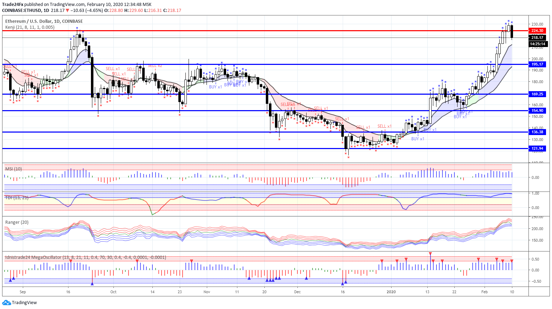Select the 130.00 tick on the price axis
This screenshot has height=309, width=552.
[537, 139]
